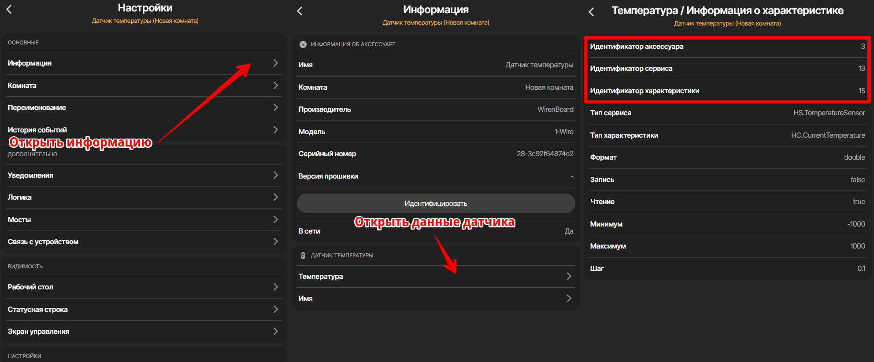Expand Температура characteristic details
Image resolution: width=874 pixels, height=362 pixels.
point(435,276)
